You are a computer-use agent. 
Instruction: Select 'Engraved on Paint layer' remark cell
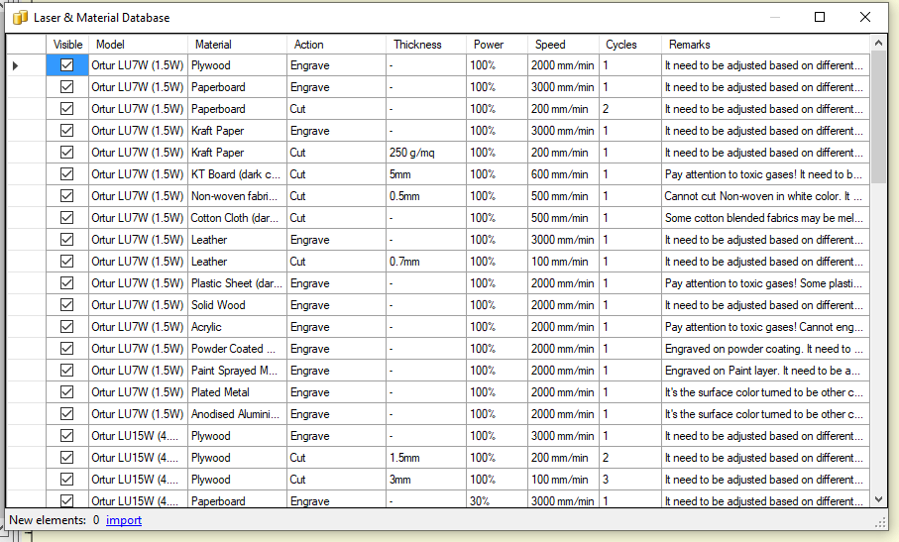765,371
